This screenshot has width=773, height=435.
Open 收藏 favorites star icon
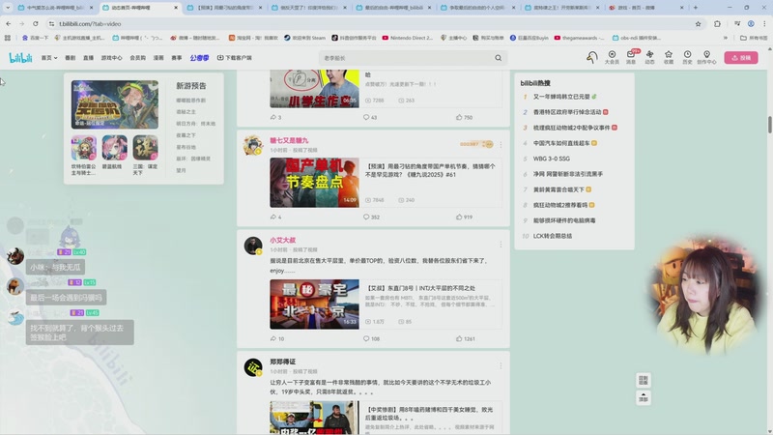(x=669, y=57)
